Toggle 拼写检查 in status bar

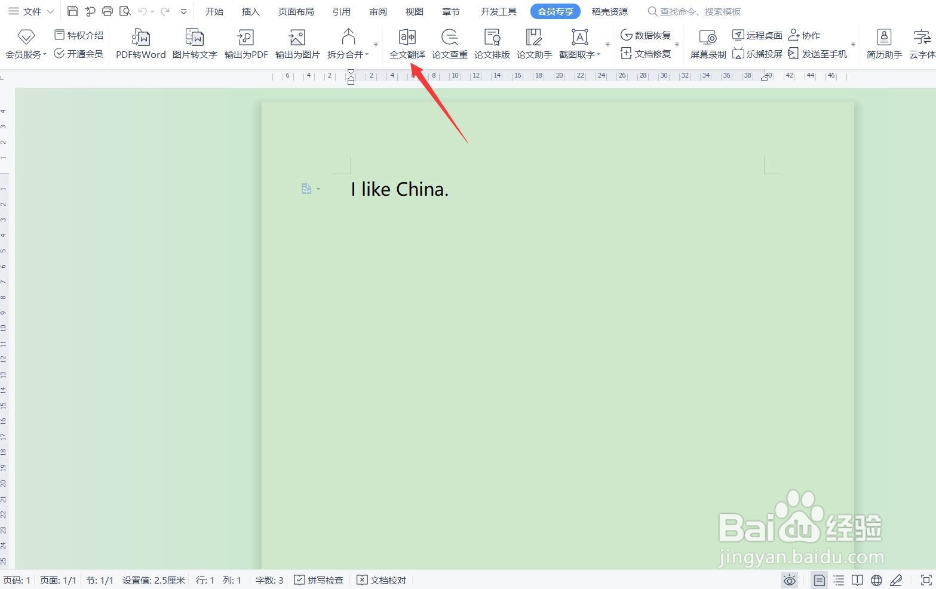point(319,580)
